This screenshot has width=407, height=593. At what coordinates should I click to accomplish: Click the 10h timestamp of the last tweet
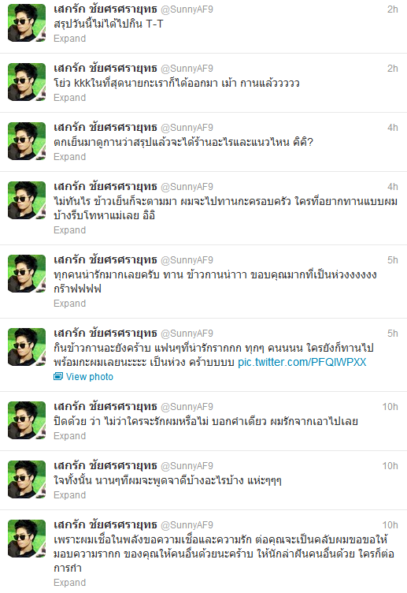pyautogui.click(x=390, y=525)
